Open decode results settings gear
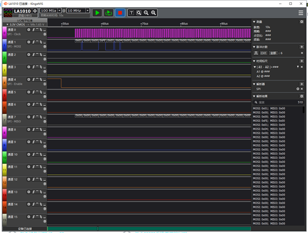 301,96
